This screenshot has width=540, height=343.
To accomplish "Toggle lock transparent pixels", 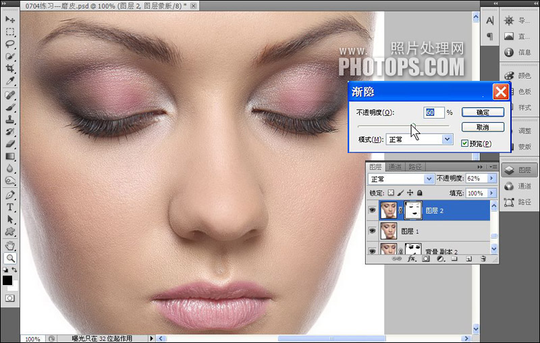I will [391, 193].
